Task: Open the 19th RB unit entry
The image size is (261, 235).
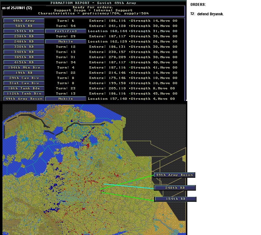Action: pyautogui.click(x=24, y=73)
